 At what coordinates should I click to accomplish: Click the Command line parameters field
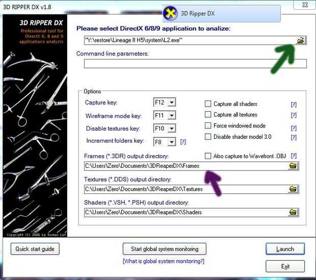tap(195, 64)
